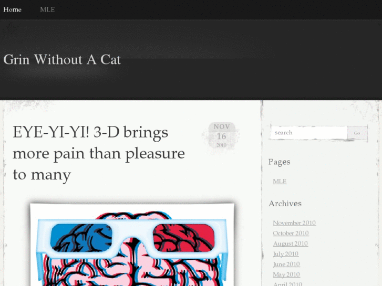Open the July 2010 archive

click(x=285, y=254)
